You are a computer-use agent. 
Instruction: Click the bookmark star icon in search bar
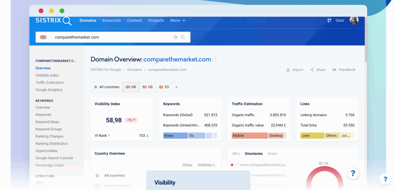[175, 37]
